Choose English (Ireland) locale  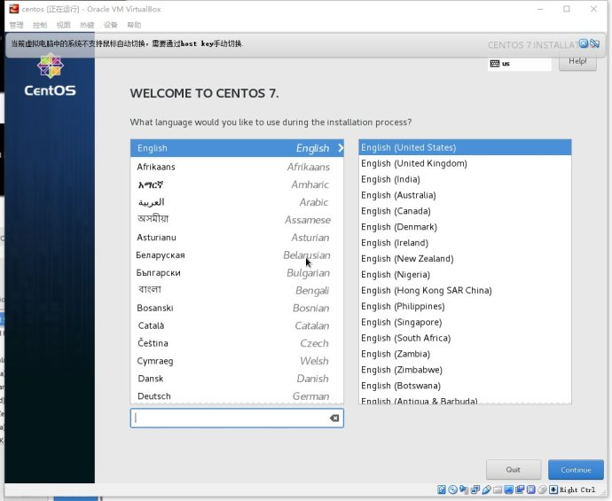[x=465, y=243]
